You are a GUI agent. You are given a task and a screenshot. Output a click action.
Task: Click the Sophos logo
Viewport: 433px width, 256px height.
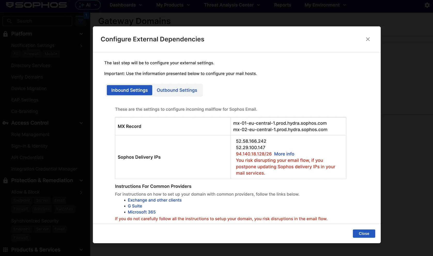click(36, 5)
